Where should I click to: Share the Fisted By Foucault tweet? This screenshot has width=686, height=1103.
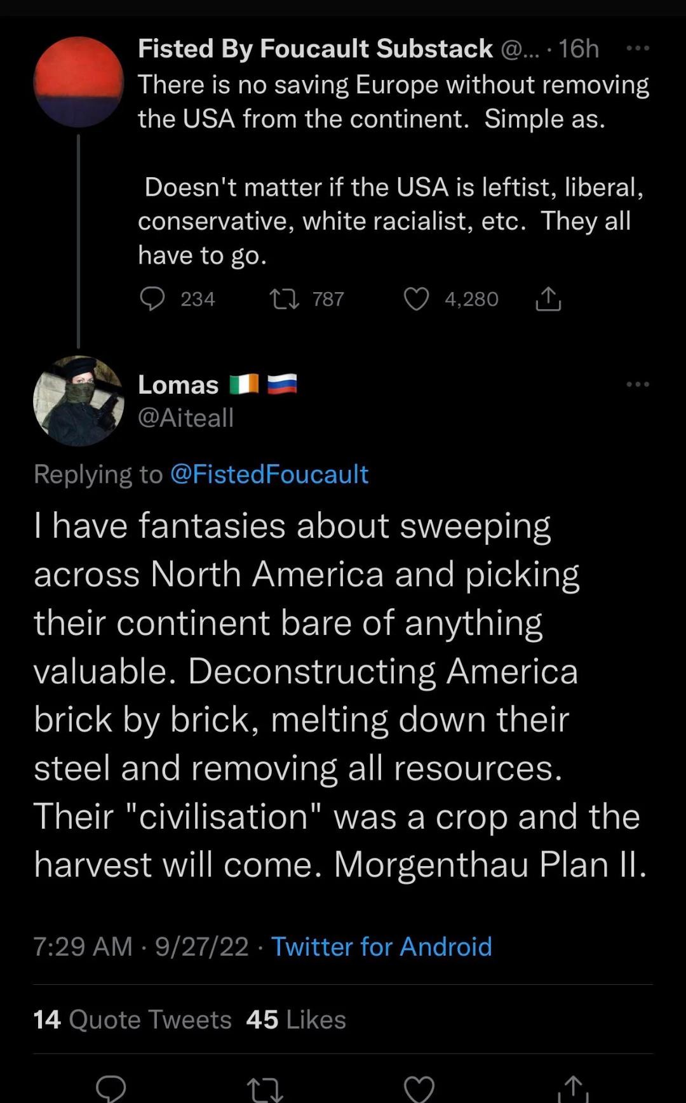548,298
